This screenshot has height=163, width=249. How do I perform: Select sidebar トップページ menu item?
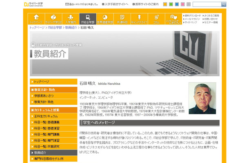point(53,81)
